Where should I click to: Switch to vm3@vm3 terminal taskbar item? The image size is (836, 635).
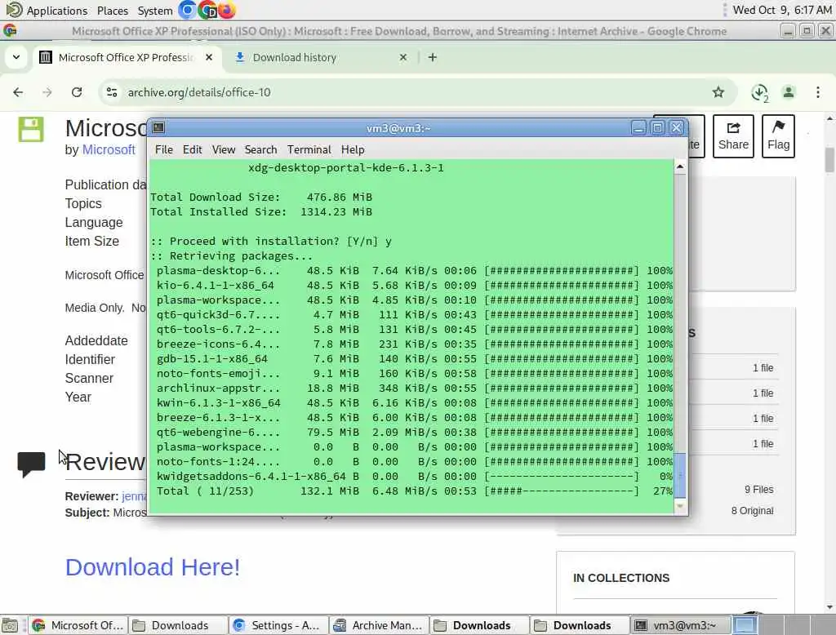(x=678, y=625)
